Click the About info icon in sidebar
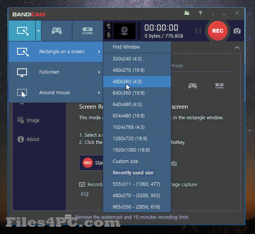 pos(21,139)
